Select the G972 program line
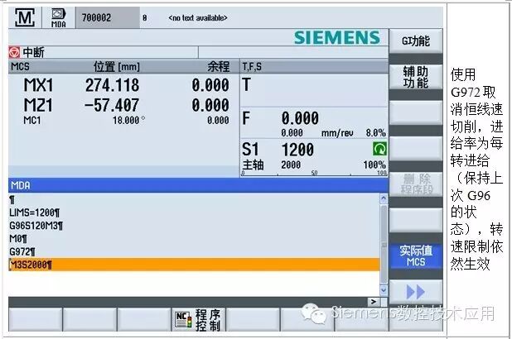The width and height of the screenshot is (512, 339). [x=195, y=251]
